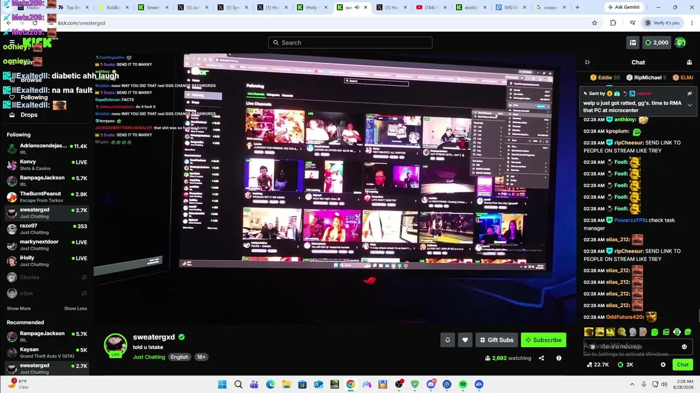The image size is (700, 393).
Task: Open the Kick sidebar hamburger menu
Action: tap(11, 43)
